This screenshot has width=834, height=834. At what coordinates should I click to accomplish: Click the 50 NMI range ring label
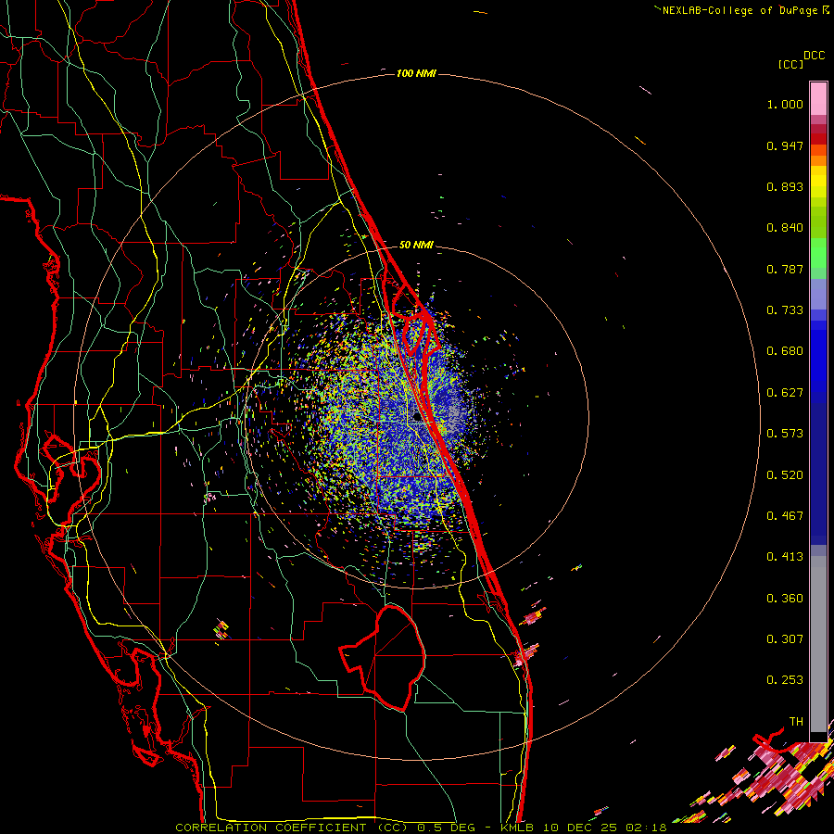click(x=416, y=245)
